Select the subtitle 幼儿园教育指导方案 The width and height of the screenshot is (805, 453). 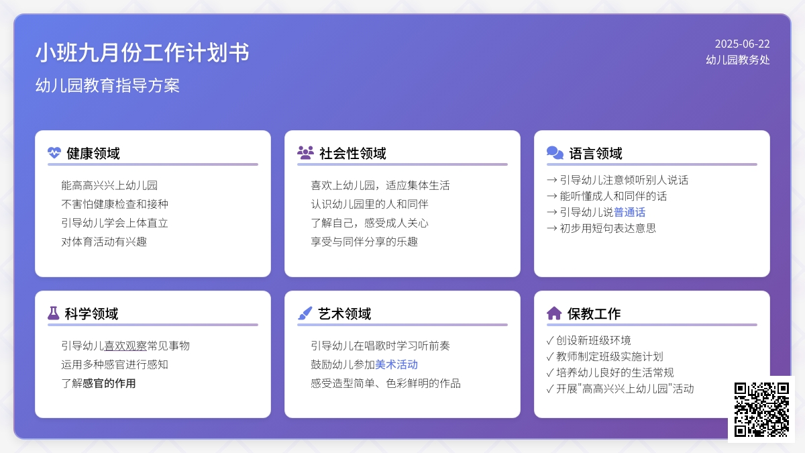(x=107, y=86)
